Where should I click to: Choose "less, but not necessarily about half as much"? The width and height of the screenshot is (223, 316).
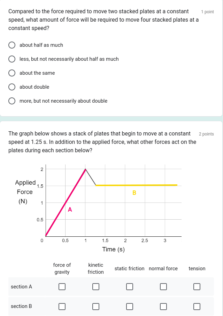click(x=12, y=59)
